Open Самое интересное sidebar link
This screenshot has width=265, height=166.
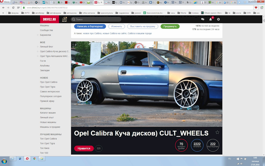click(50, 92)
